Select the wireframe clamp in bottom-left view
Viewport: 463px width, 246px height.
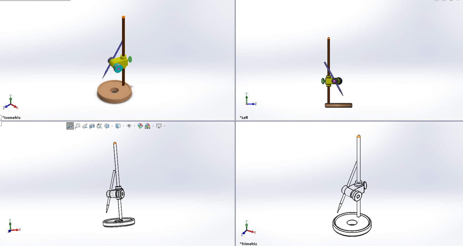coord(116,193)
